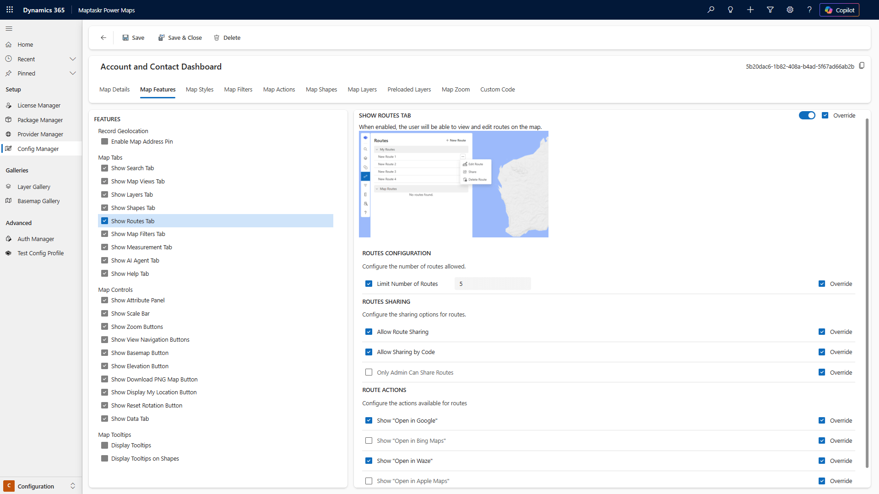Screen dimensions: 879x494
Task: Check Show "Open in Bing Maps" option
Action: click(369, 440)
